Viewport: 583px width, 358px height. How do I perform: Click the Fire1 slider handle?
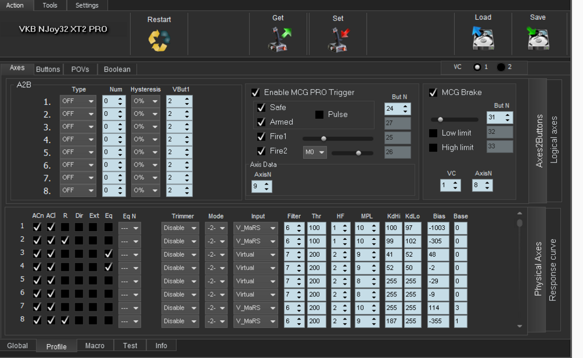point(324,139)
